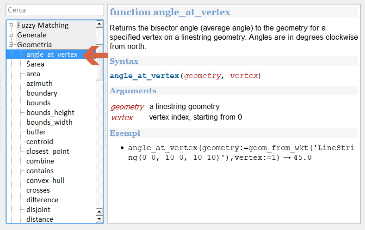This screenshot has height=230, width=365.
Task: Collapse the Geometria group
Action: point(11,45)
